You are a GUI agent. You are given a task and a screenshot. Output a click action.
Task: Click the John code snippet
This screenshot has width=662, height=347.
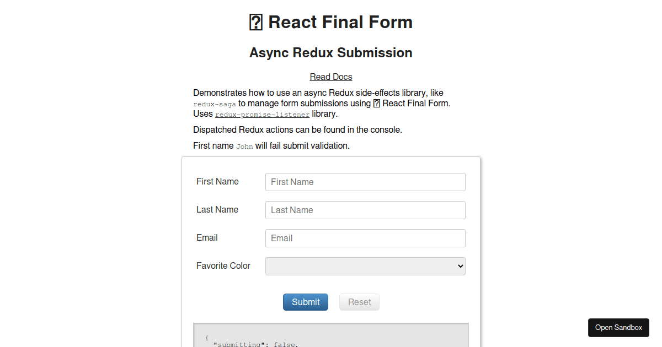point(244,147)
